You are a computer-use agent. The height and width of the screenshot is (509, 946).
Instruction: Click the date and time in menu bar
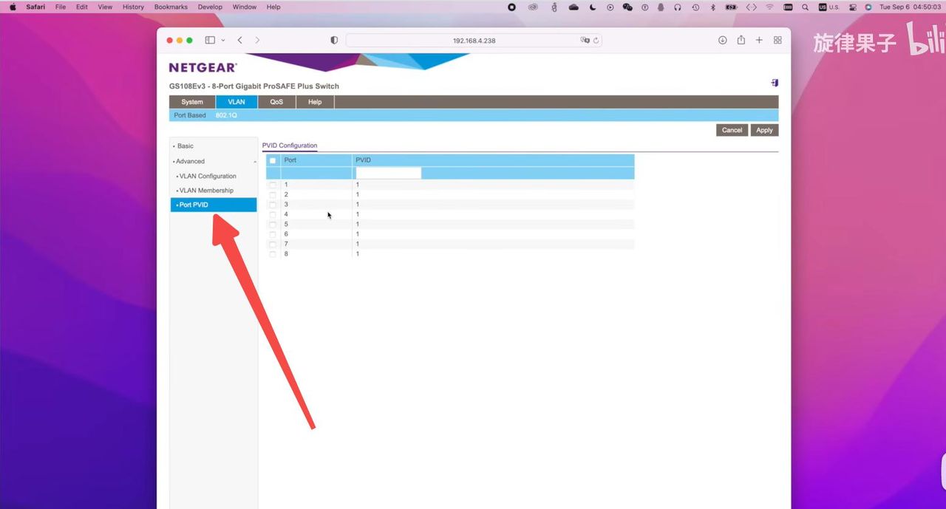910,7
